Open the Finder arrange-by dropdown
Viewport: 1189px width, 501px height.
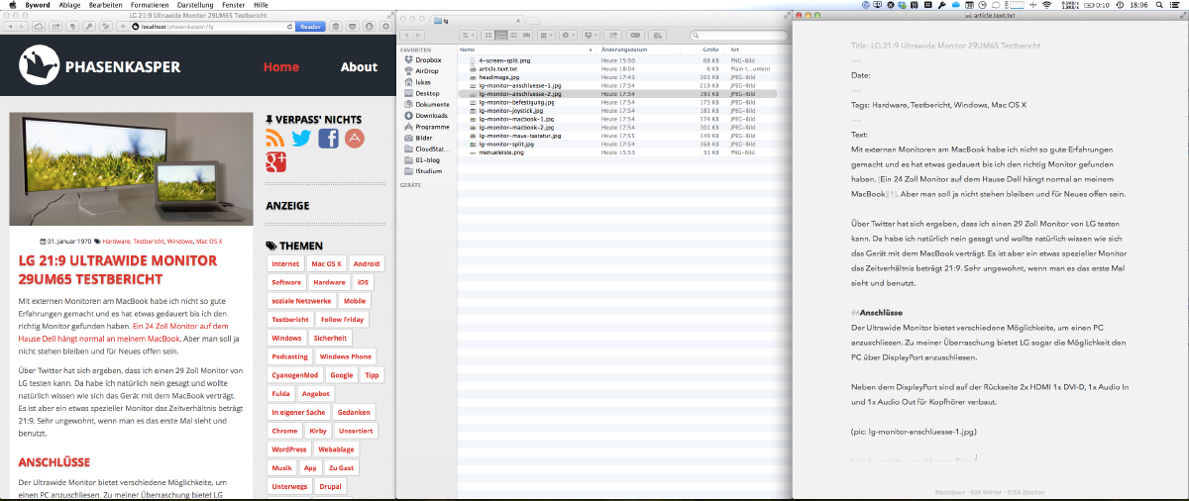point(546,35)
